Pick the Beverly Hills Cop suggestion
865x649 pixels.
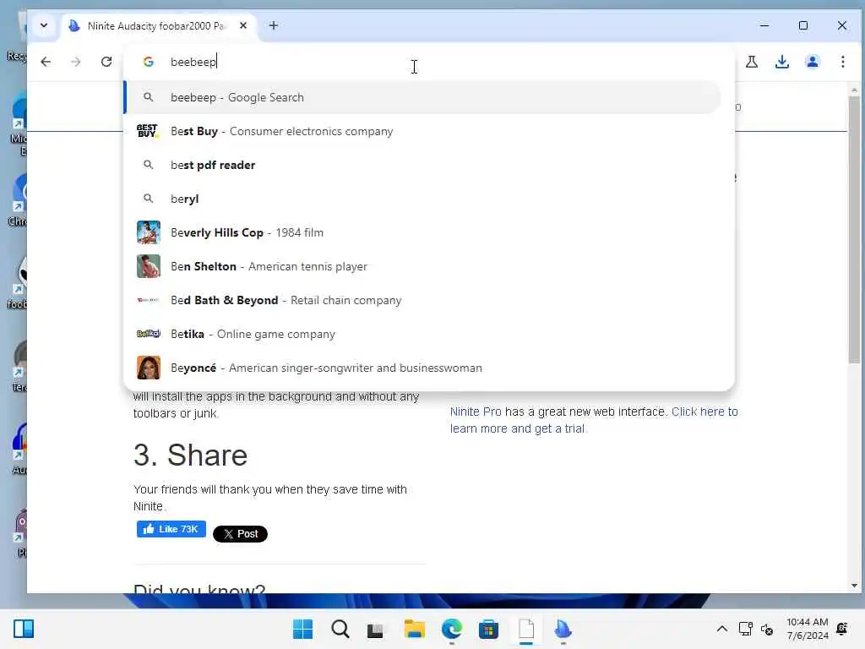click(423, 232)
